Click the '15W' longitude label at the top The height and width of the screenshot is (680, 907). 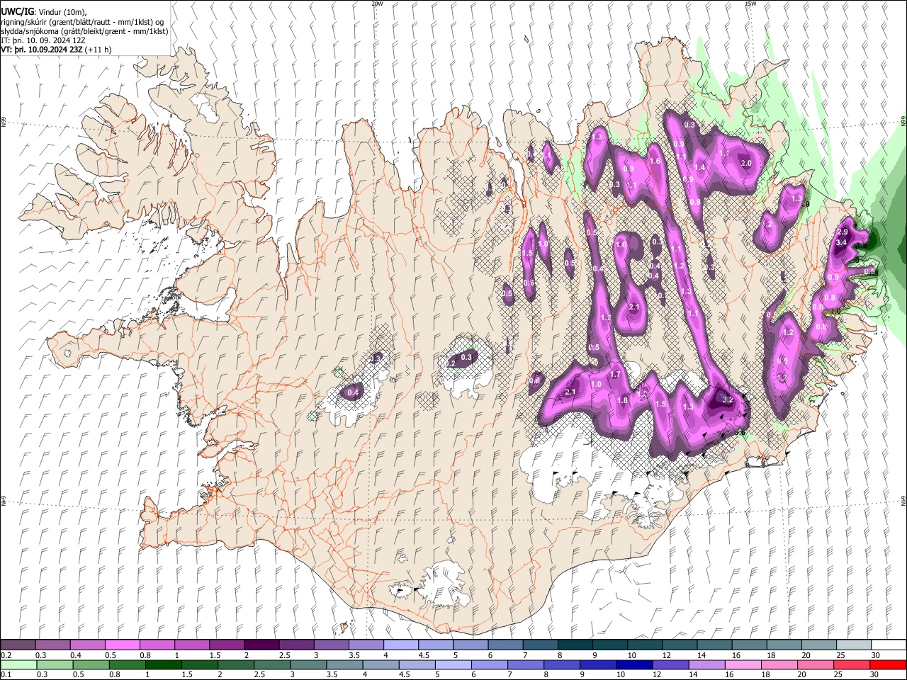coord(750,4)
